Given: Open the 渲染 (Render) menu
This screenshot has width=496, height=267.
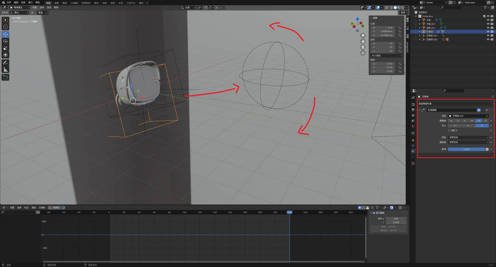Looking at the screenshot, I should [23, 3].
